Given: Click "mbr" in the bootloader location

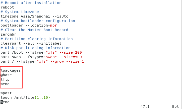Looking at the screenshot, I should tap(53, 25).
